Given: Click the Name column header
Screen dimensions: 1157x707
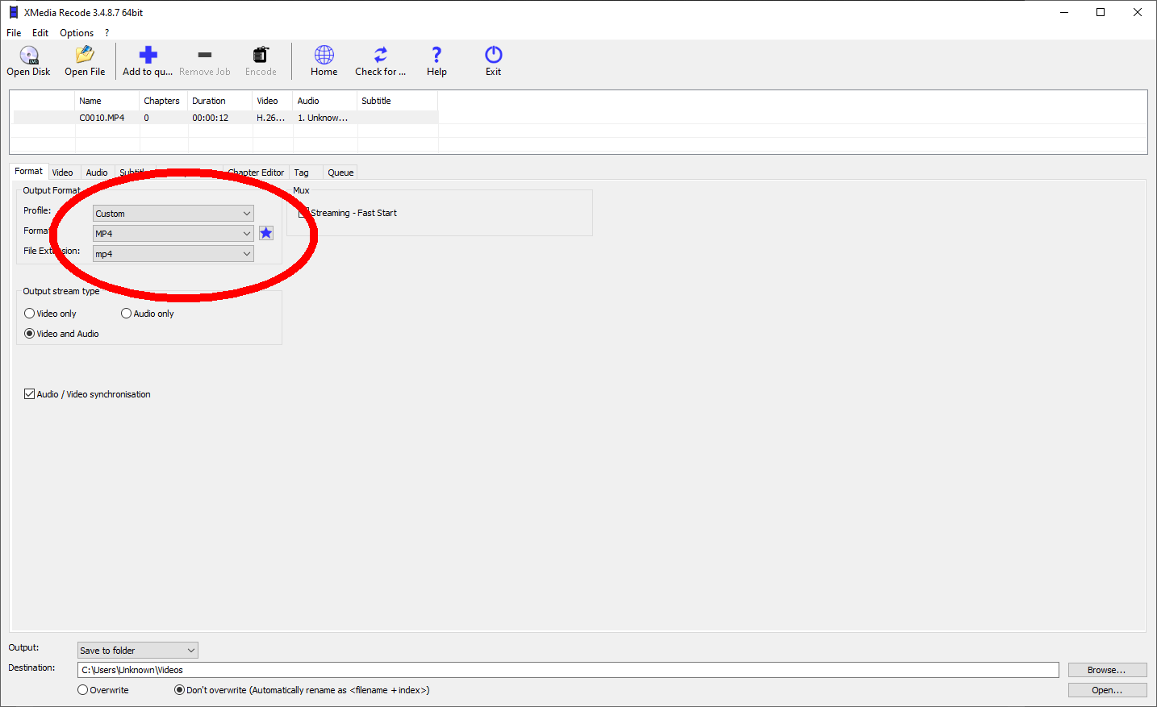Looking at the screenshot, I should point(107,101).
